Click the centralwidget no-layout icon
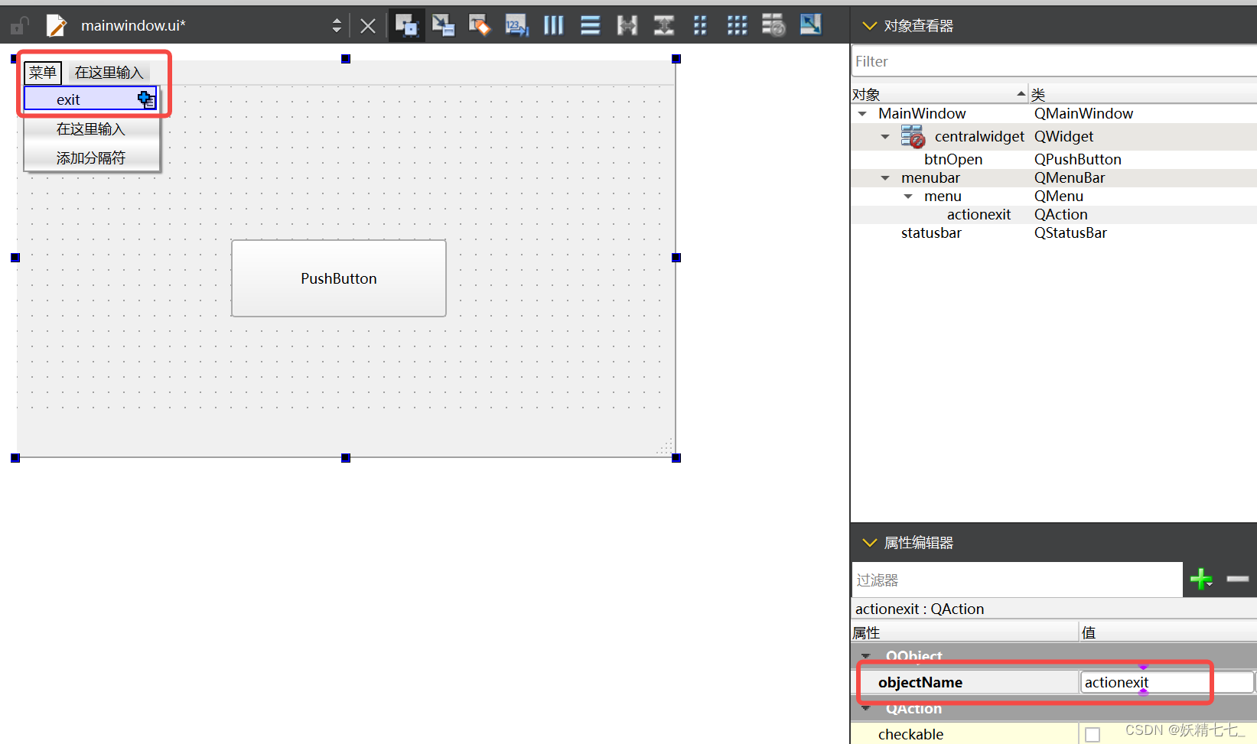The width and height of the screenshot is (1257, 744). coord(913,136)
